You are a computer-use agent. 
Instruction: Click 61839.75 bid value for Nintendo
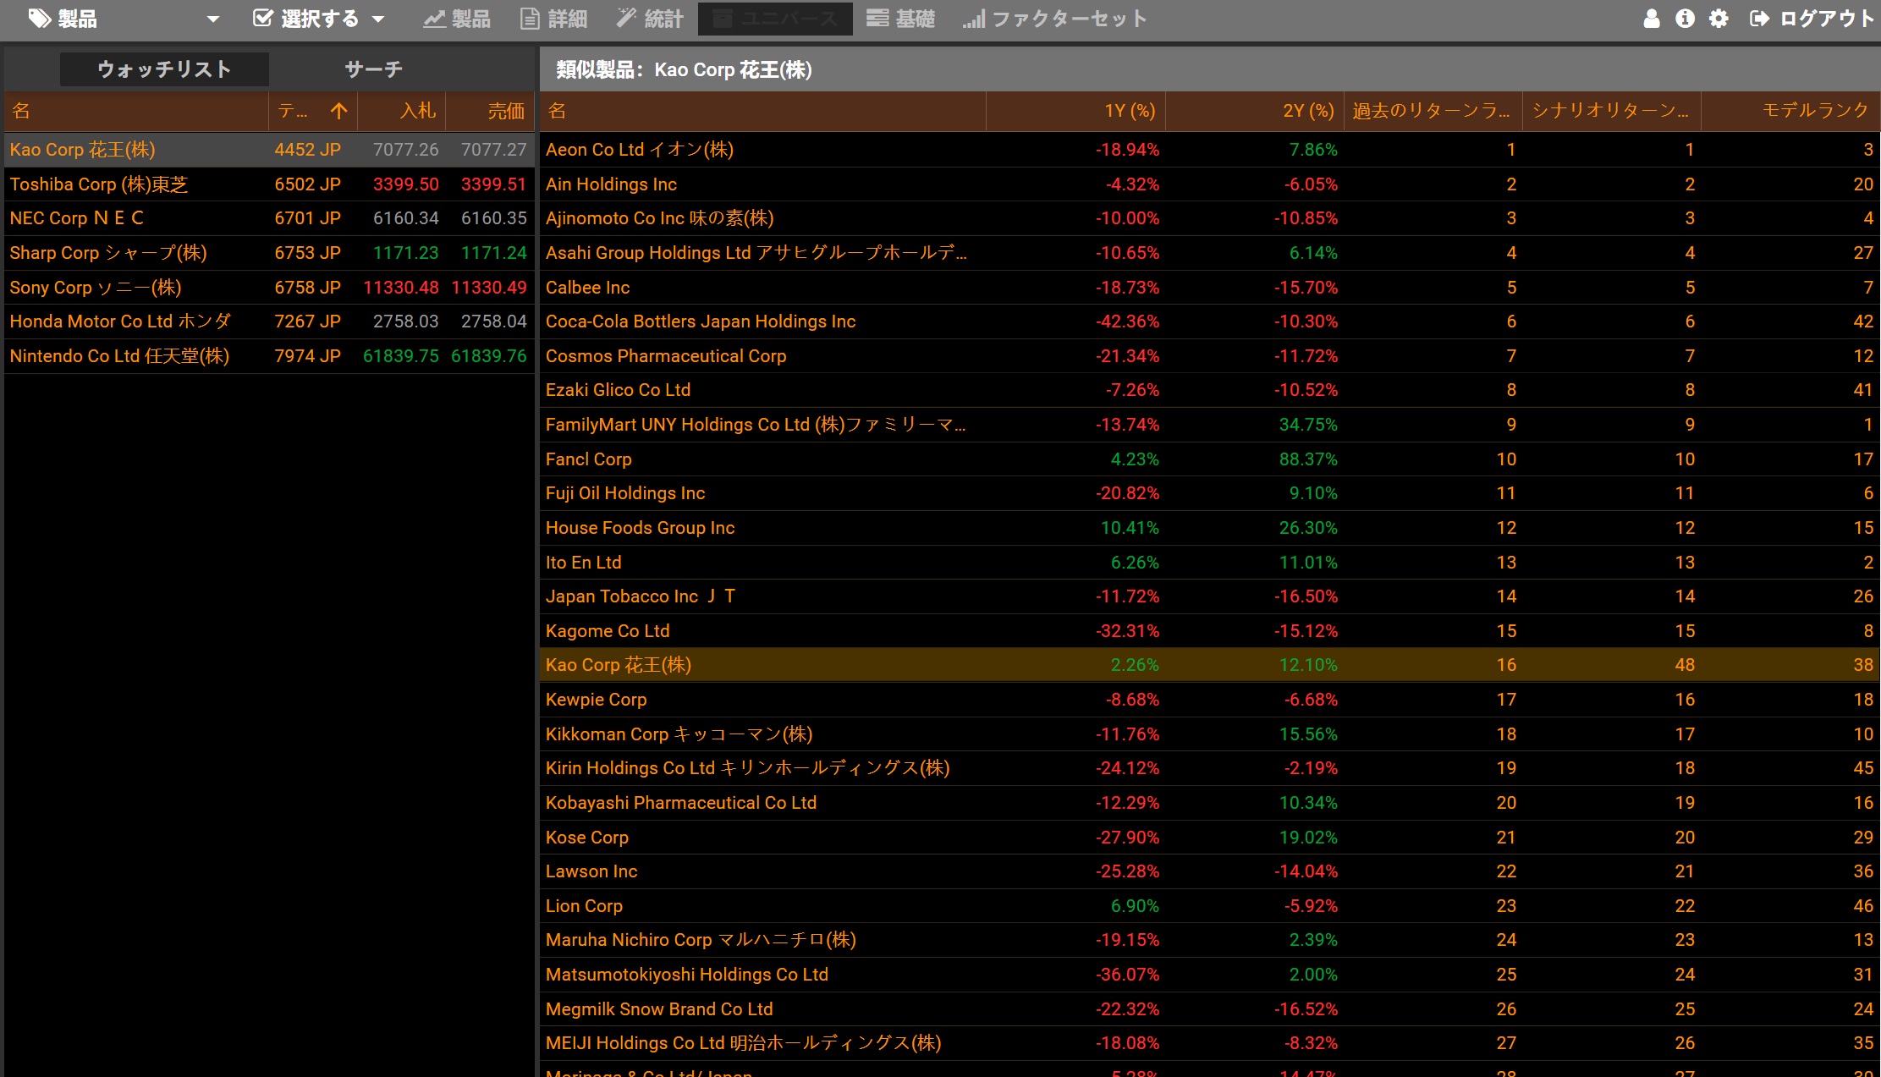click(x=401, y=356)
